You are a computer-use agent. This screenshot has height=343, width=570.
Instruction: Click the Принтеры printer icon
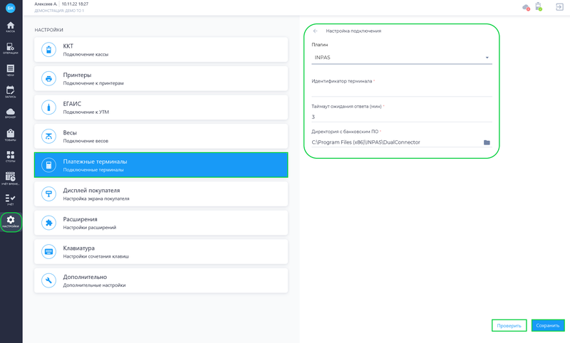[x=48, y=78]
